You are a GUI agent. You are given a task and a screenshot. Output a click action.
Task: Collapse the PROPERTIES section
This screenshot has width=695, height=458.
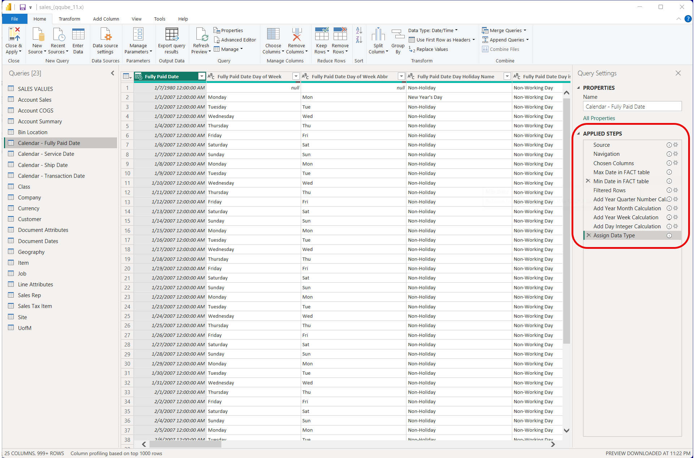click(x=579, y=88)
